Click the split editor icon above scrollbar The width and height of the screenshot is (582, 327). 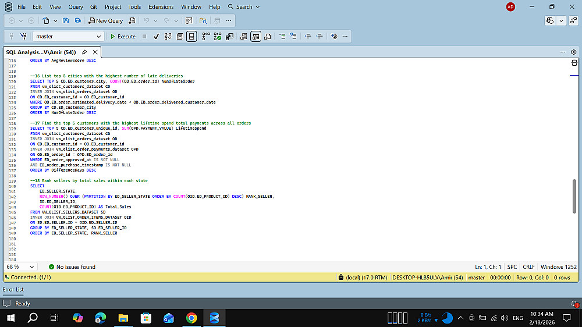tap(574, 63)
